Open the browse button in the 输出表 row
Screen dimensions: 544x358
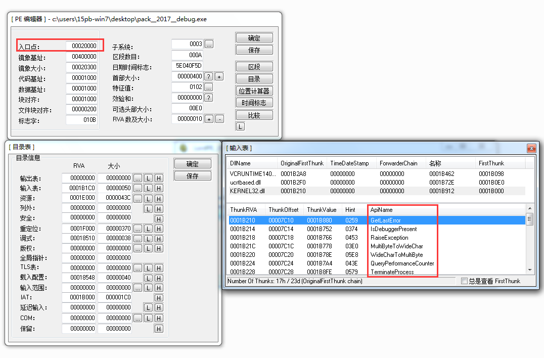pos(138,178)
